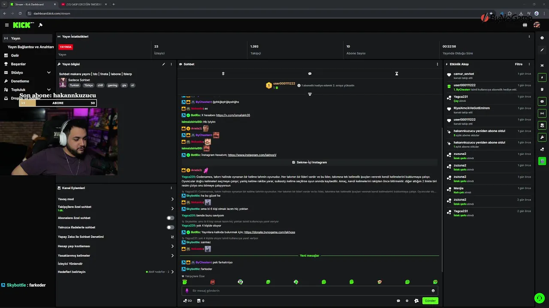Click Filtre in Etkinlik Akışı
This screenshot has height=308, width=549.
pos(519,64)
